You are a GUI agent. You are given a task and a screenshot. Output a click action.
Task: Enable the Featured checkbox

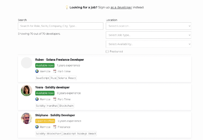click(x=107, y=52)
